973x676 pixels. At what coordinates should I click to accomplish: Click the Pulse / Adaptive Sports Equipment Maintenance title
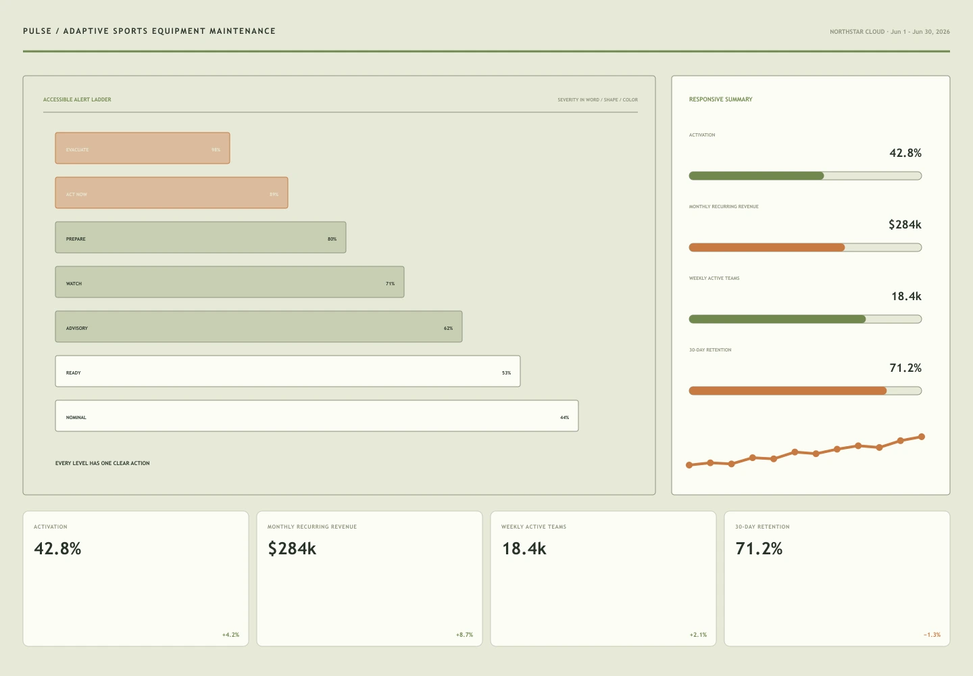point(149,31)
